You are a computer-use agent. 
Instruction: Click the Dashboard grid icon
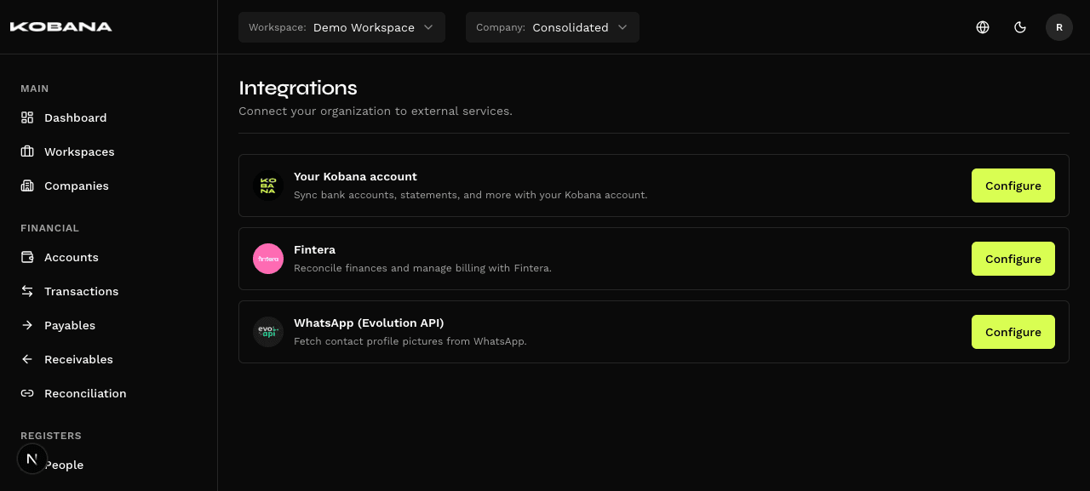(27, 117)
